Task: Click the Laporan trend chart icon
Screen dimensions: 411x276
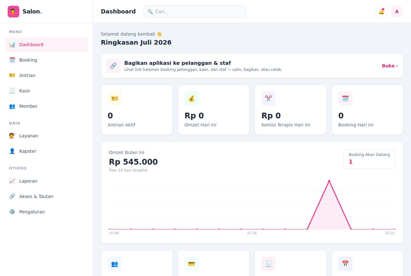Action: tap(12, 181)
